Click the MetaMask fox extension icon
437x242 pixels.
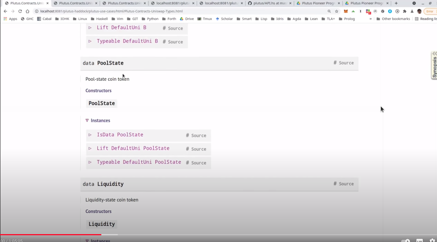tap(346, 11)
